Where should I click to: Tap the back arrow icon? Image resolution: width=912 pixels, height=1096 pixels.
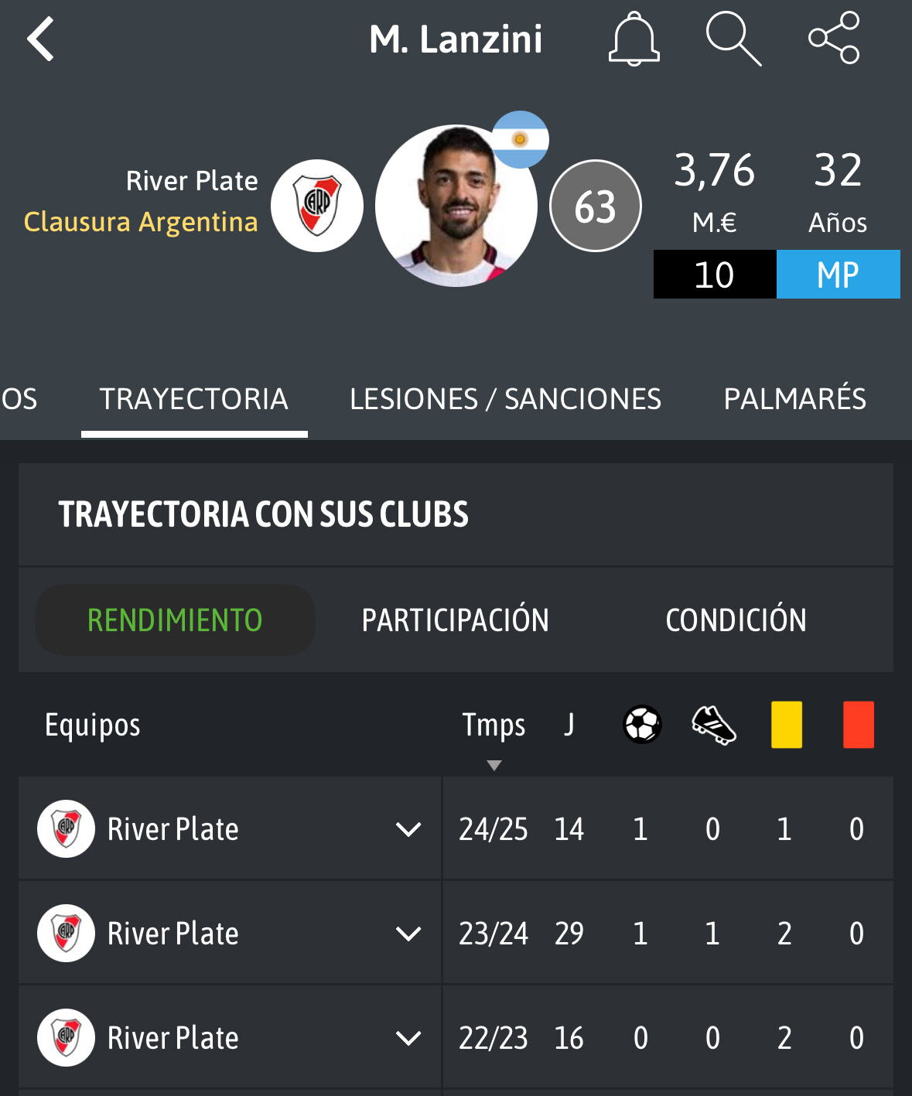coord(41,39)
